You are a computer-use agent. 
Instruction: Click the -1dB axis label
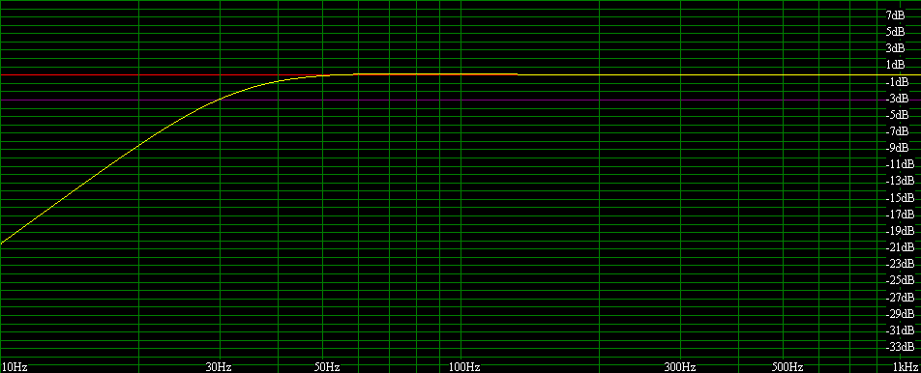[896, 81]
